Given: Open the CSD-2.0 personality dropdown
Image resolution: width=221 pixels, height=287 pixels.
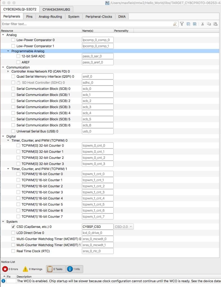Looking at the screenshot, I should (x=124, y=226).
